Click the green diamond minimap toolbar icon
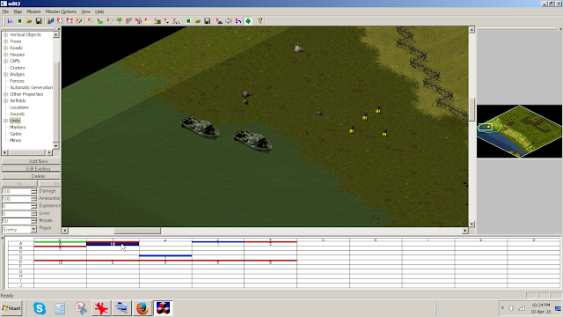This screenshot has width=563, height=317. (x=248, y=21)
